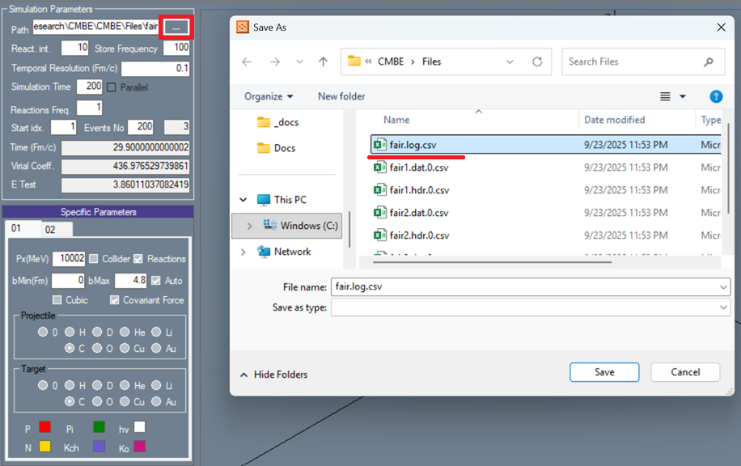Image resolution: width=741 pixels, height=466 pixels.
Task: Click the Excel icon beside fair.log.csv
Action: coord(380,146)
